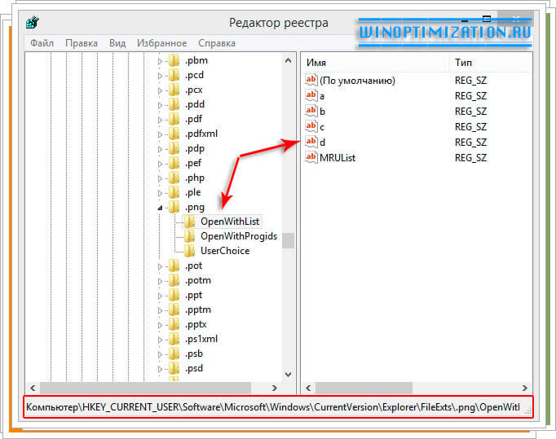The height and width of the screenshot is (439, 556).
Task: Select the MRUList value name
Action: [x=338, y=158]
